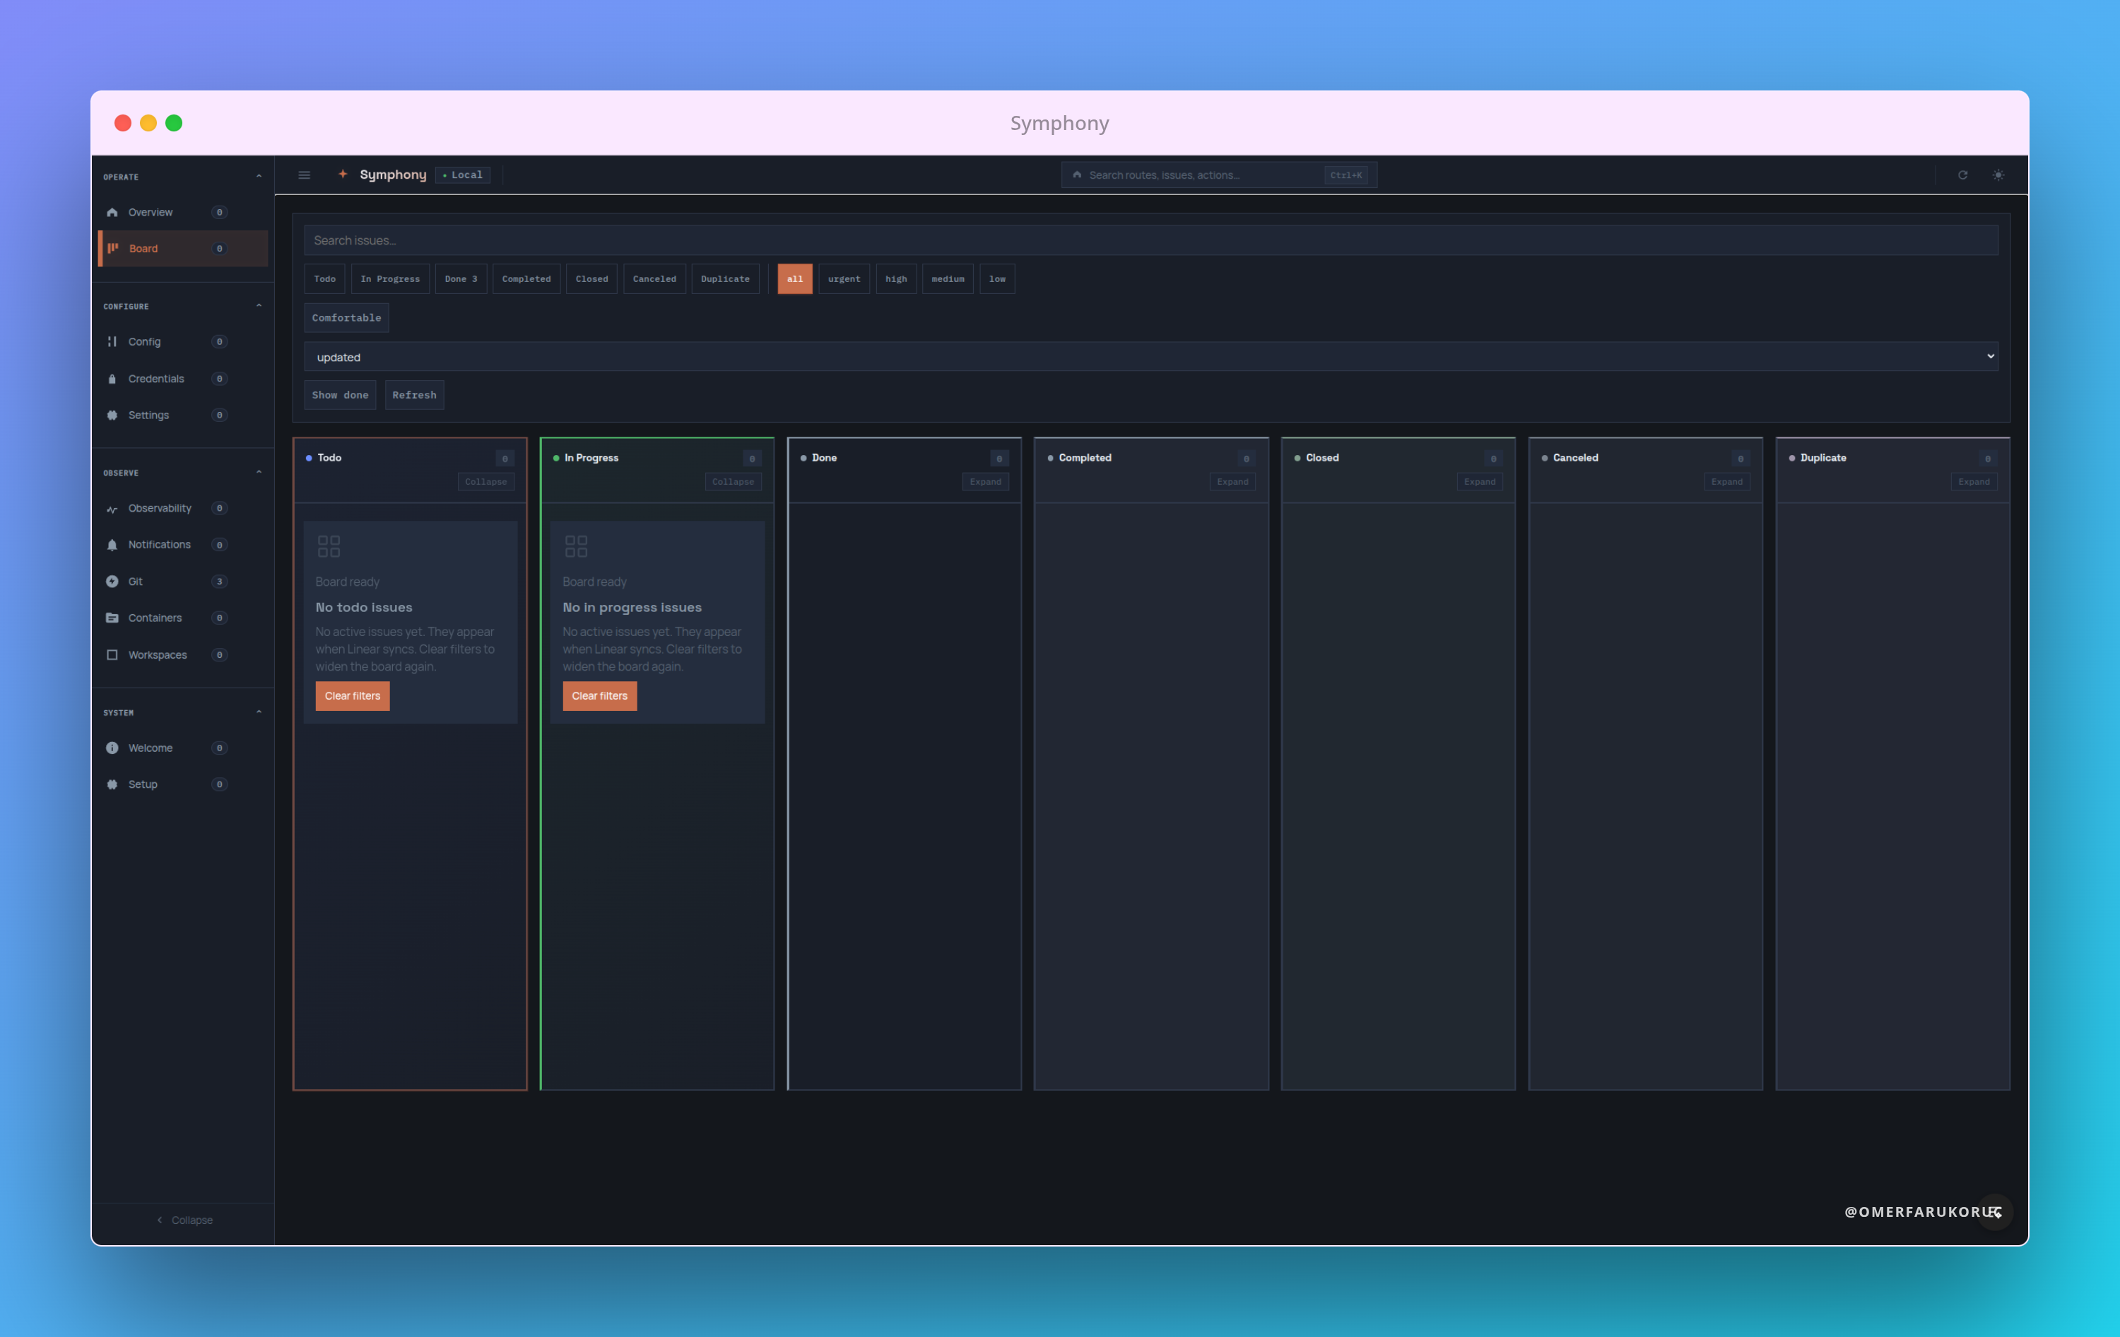The height and width of the screenshot is (1337, 2120).
Task: Select the urgent priority filter
Action: point(844,279)
